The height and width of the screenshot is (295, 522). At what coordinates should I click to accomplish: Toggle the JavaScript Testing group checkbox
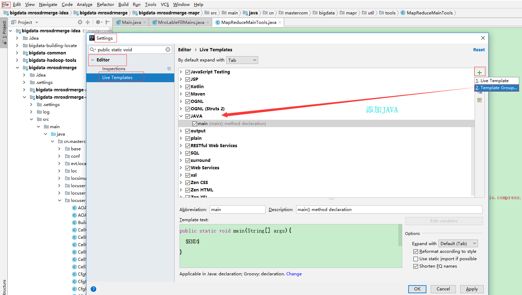click(188, 72)
